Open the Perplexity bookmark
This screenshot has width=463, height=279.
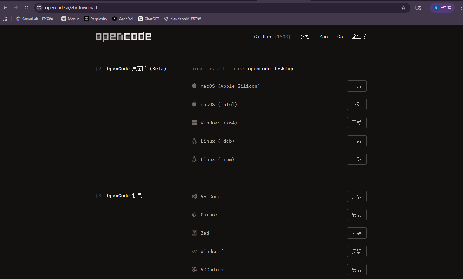[x=96, y=19]
